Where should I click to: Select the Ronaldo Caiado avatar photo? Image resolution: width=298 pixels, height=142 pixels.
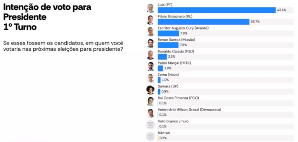pyautogui.click(x=150, y=55)
